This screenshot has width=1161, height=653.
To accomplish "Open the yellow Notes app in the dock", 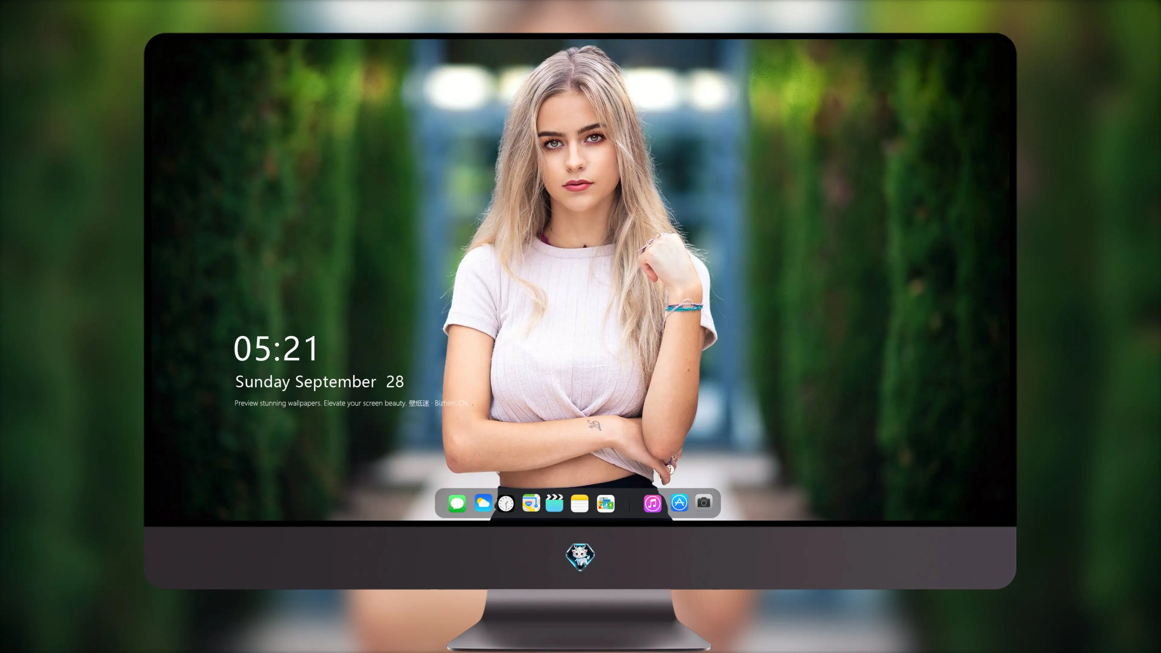I will click(580, 503).
